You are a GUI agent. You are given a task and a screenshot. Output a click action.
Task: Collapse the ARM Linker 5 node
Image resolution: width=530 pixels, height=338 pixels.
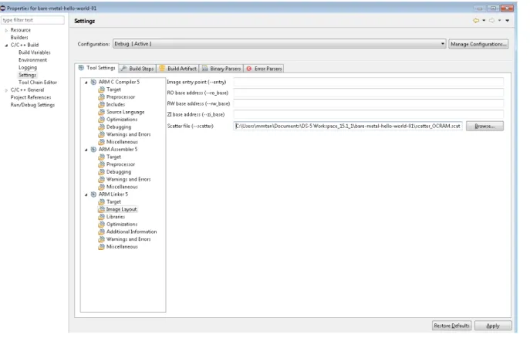click(86, 194)
